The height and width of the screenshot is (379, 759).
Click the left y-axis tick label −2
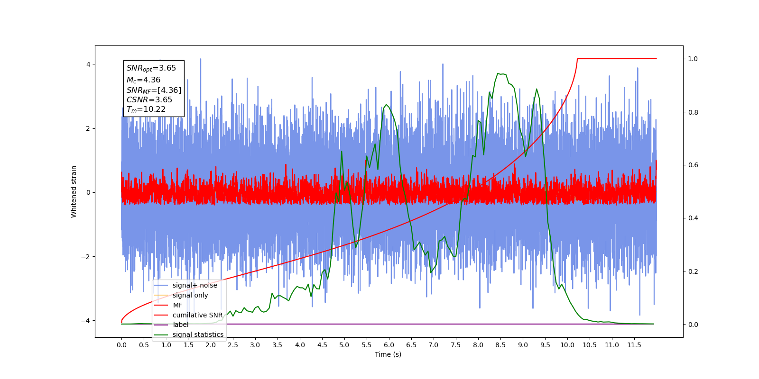[x=85, y=257]
